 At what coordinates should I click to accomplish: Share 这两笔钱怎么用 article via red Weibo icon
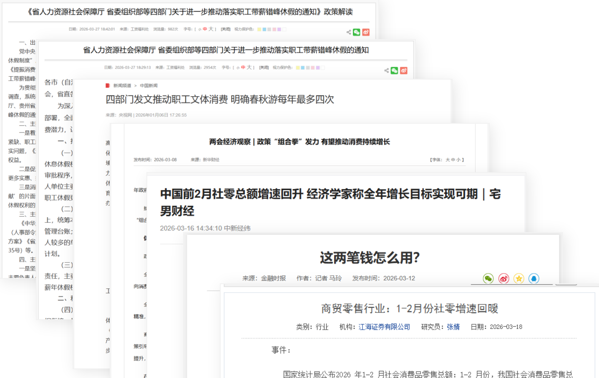503,278
